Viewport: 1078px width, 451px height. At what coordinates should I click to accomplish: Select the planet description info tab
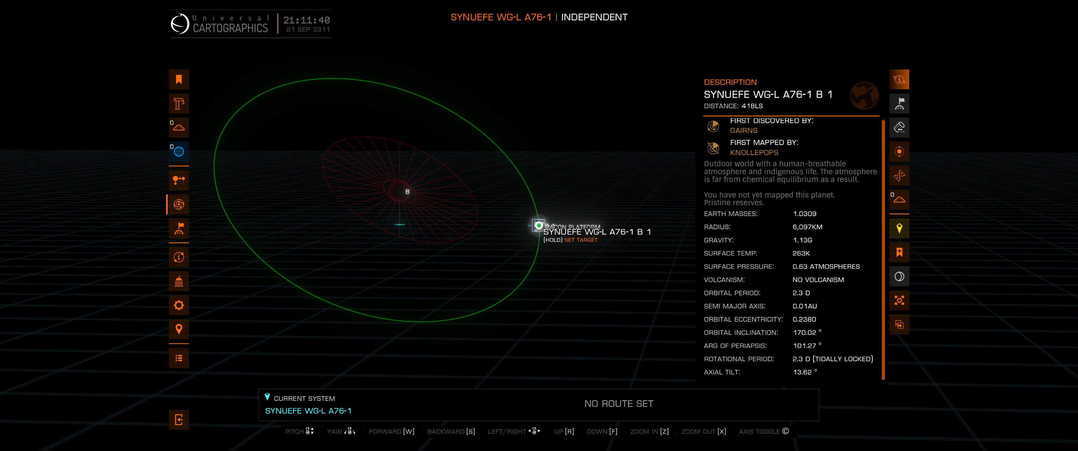[x=899, y=80]
